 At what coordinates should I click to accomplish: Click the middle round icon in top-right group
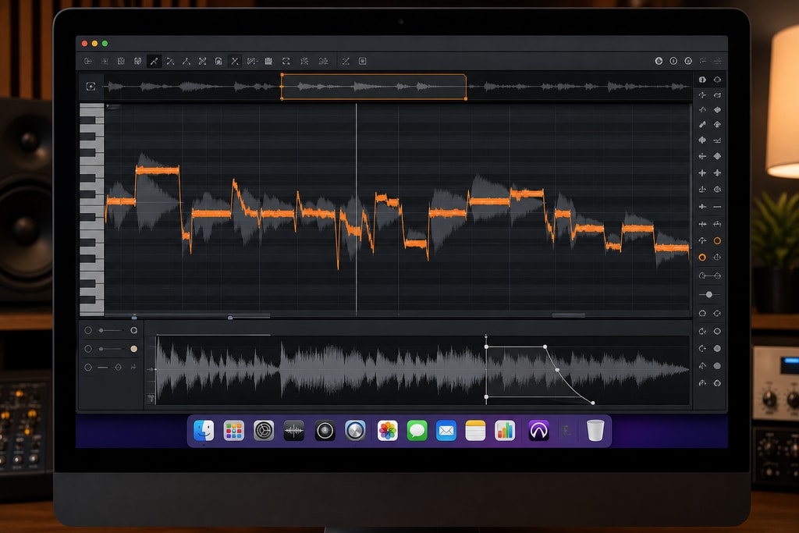673,61
